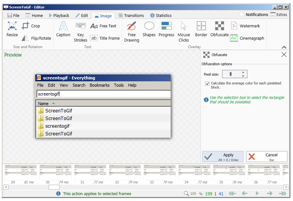Click the Obfuscate ribbon tool
Viewport: 293px width, 201px height.
point(220,29)
